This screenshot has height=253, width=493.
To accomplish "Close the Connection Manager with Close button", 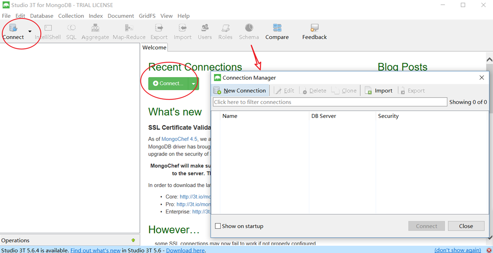I will coord(466,226).
